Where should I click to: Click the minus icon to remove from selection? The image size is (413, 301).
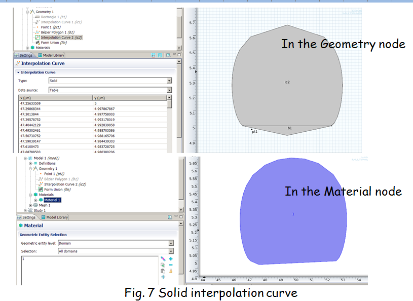(x=171, y=265)
